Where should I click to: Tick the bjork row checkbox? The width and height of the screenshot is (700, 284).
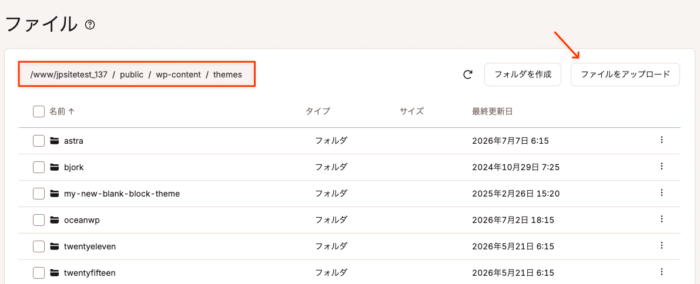coord(39,167)
